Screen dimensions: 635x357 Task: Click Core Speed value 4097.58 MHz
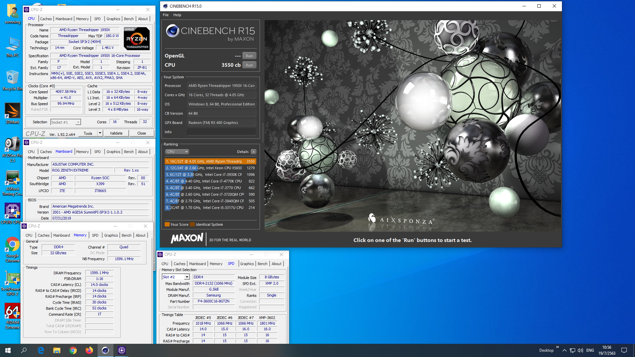click(66, 92)
